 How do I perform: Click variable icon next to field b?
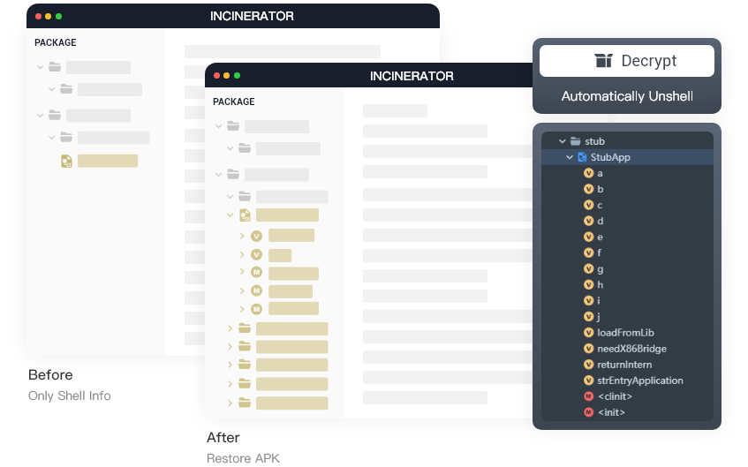coord(589,189)
